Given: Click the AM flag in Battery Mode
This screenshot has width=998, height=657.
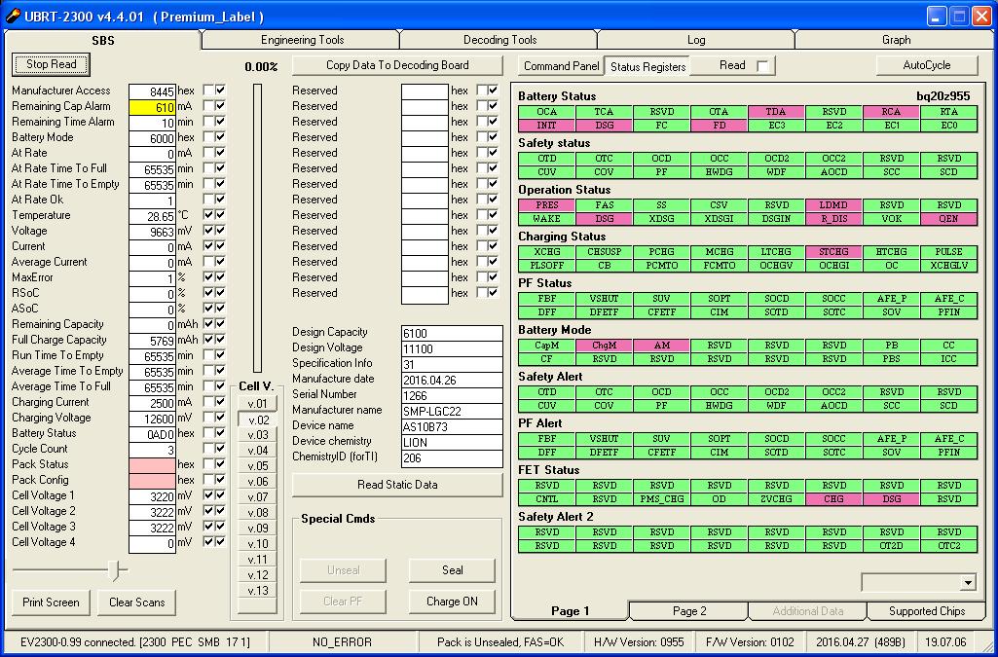Looking at the screenshot, I should (661, 346).
